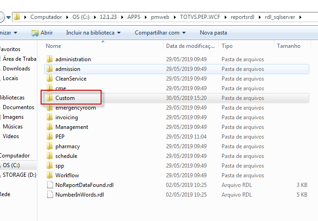The image size is (318, 221).
Task: Open Downloads in navigation pane
Action: (x=16, y=69)
